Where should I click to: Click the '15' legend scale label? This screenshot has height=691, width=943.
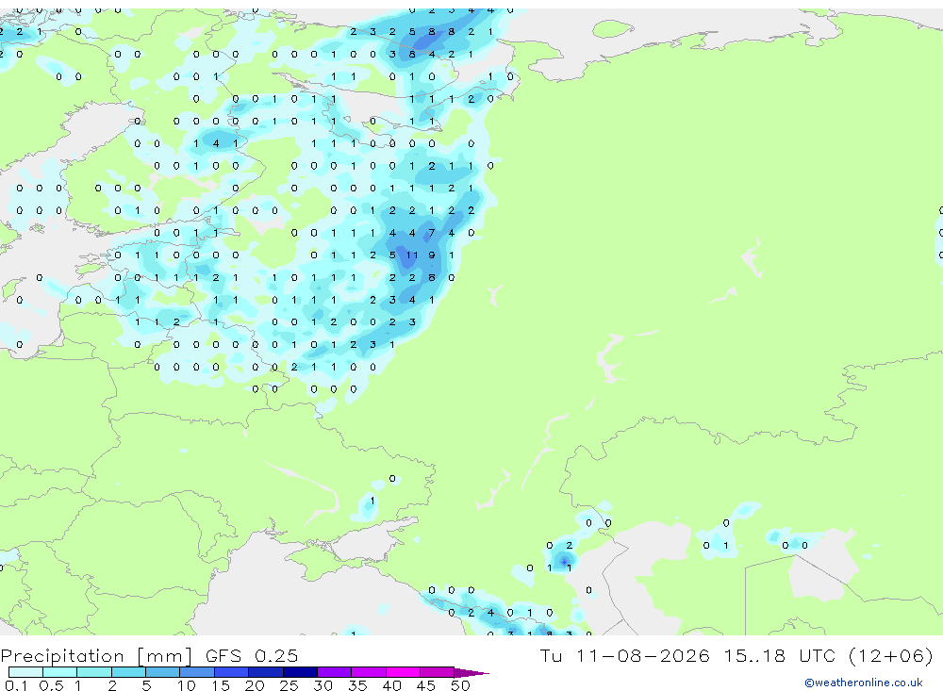[221, 685]
